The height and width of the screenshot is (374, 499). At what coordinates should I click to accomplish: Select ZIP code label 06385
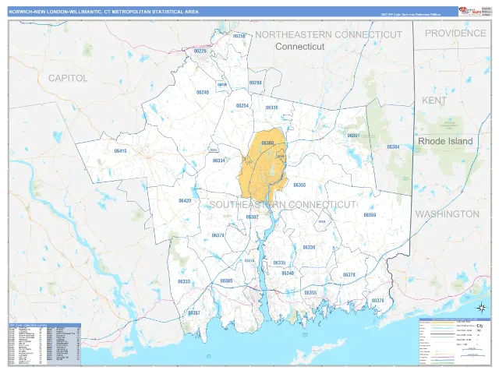pyautogui.click(x=226, y=280)
